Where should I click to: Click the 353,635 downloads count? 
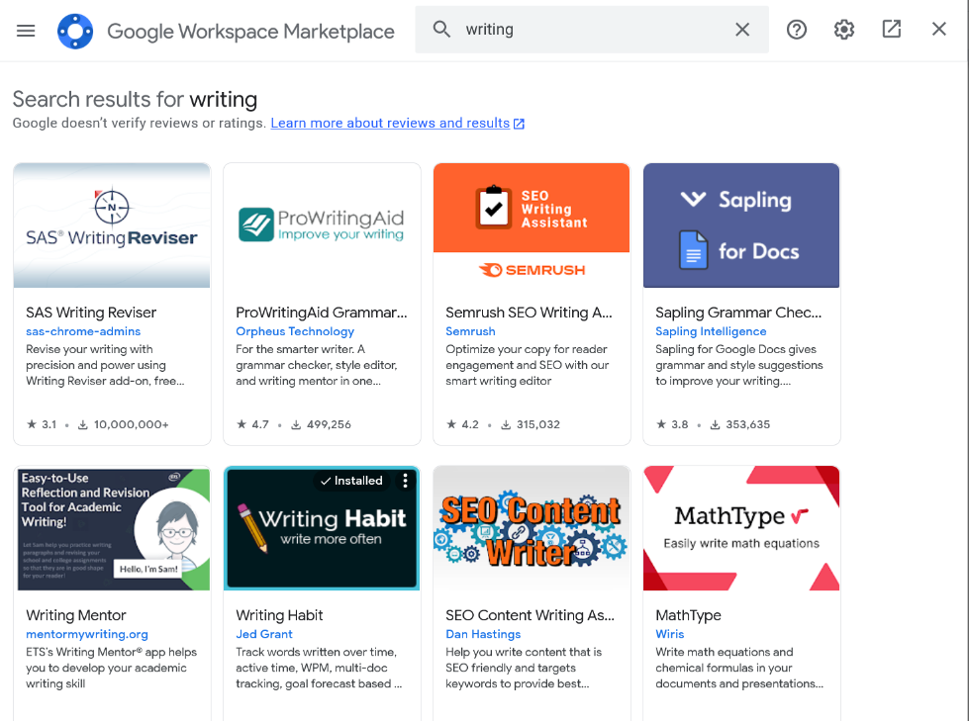739,424
